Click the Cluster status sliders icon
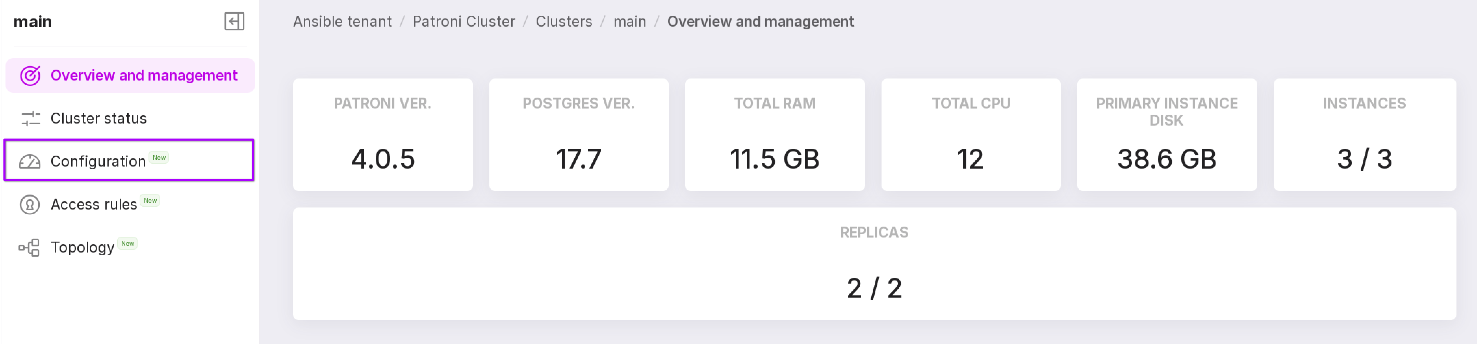This screenshot has height=344, width=1477. pyautogui.click(x=30, y=118)
